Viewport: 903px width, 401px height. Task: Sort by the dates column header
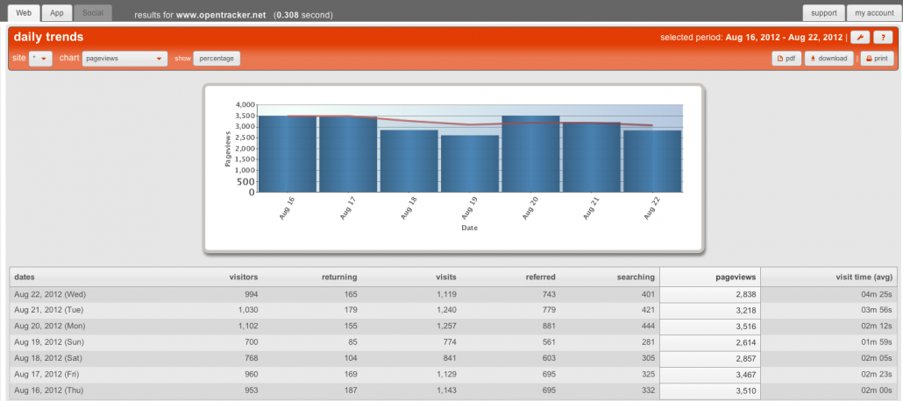pos(25,277)
